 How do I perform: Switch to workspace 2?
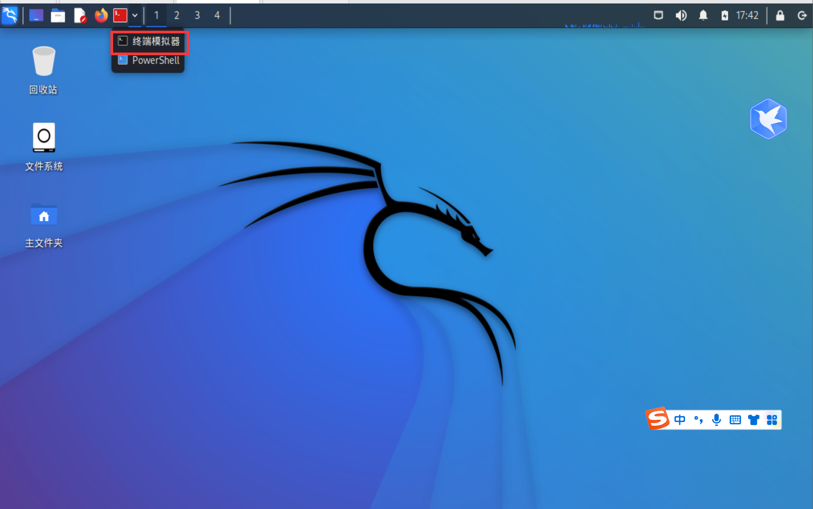tap(177, 15)
